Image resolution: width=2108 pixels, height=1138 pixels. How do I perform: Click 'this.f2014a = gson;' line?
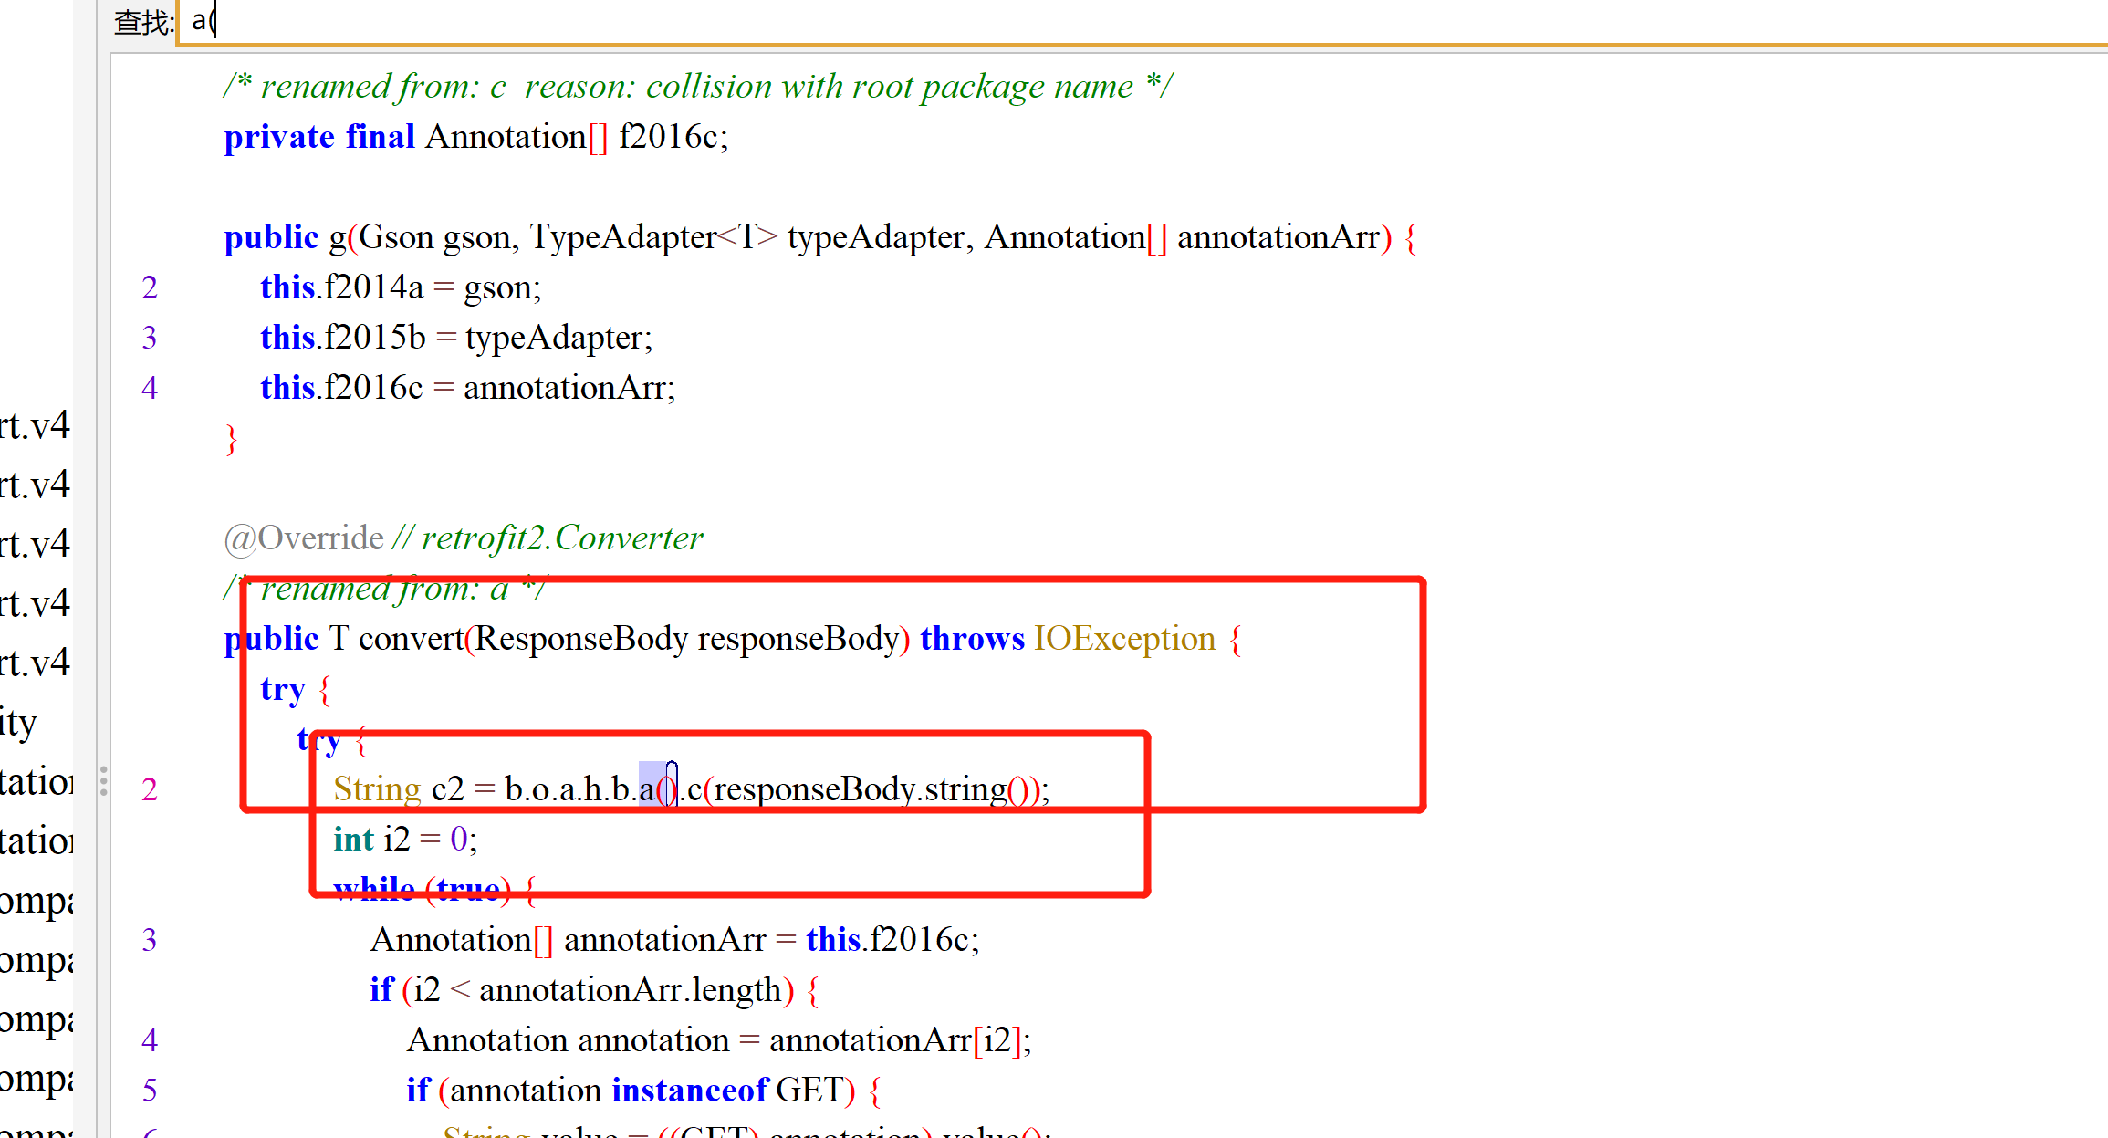(401, 287)
